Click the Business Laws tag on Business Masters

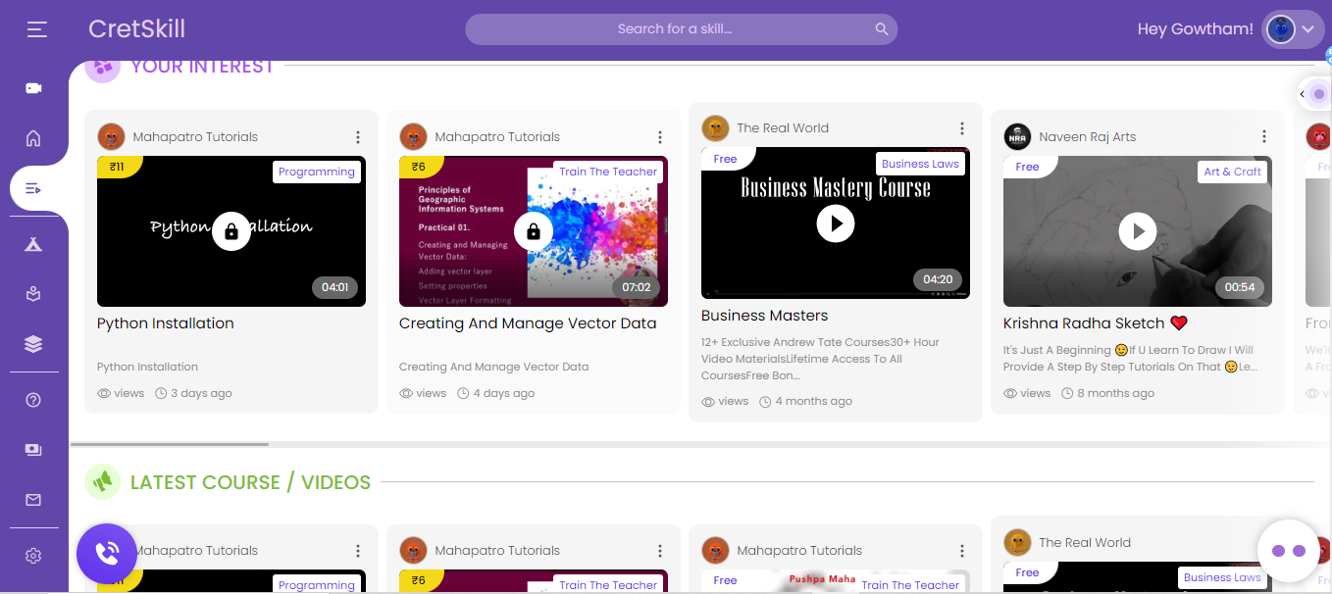click(920, 164)
